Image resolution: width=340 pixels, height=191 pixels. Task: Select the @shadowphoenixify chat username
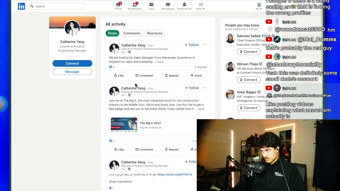click(x=294, y=64)
